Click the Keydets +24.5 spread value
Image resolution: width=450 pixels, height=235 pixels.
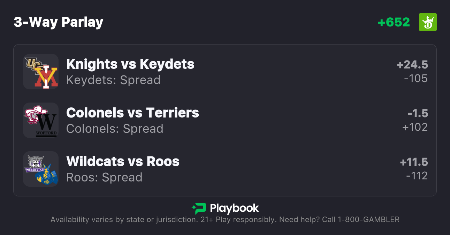[x=412, y=65]
